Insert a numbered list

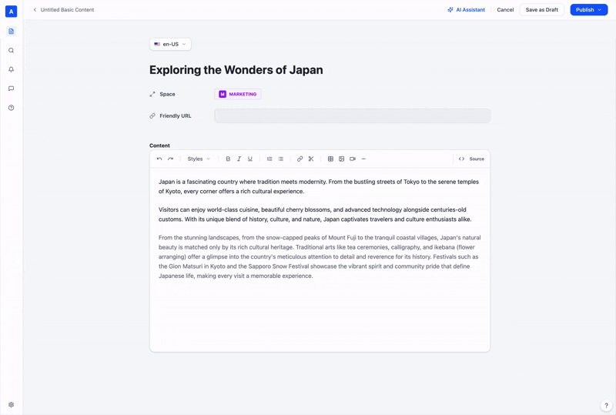click(269, 159)
